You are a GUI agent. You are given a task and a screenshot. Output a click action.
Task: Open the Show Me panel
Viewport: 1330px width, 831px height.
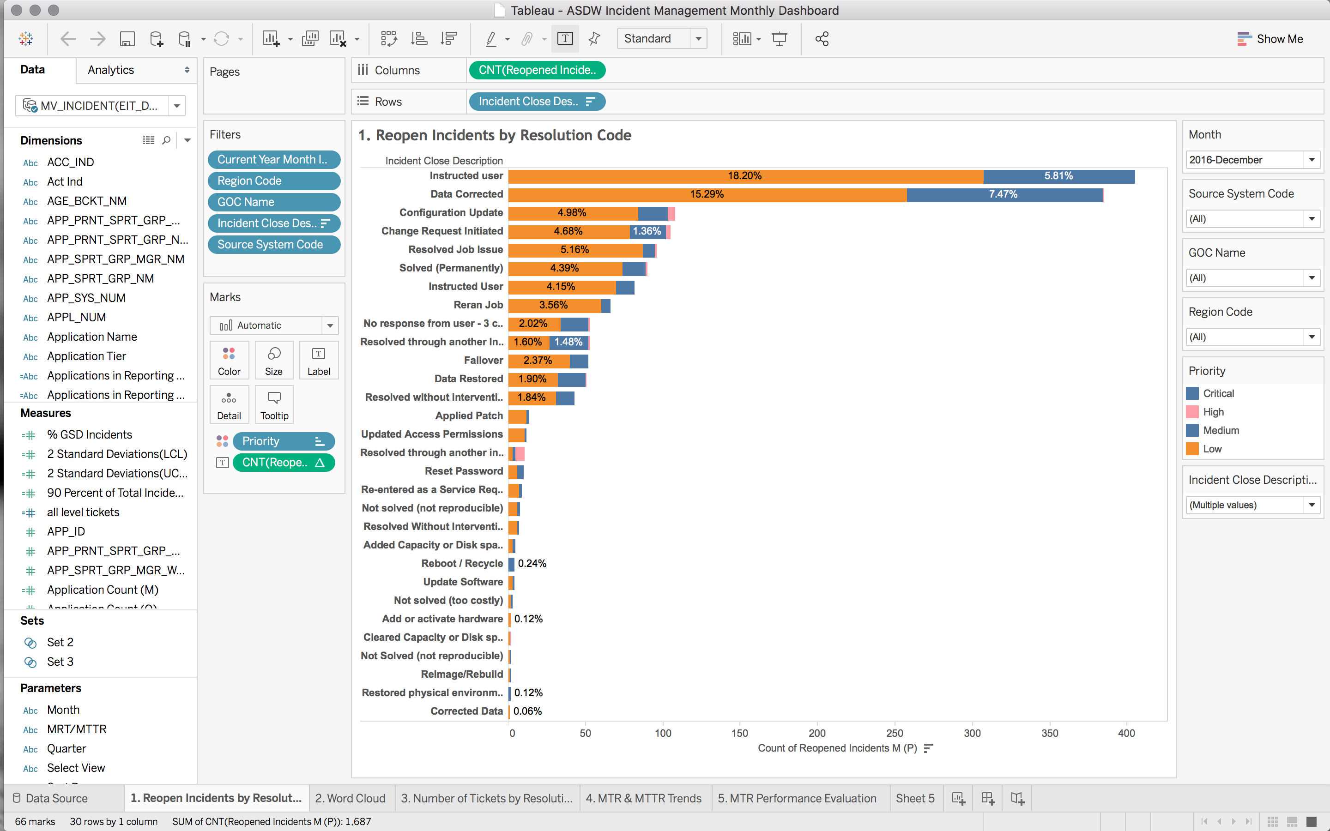coord(1270,38)
